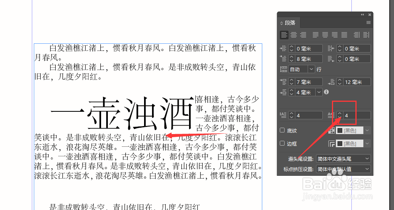Click left indent stepper arrows
Image resolution: width=394 pixels, height=210 pixels.
[x=291, y=49]
